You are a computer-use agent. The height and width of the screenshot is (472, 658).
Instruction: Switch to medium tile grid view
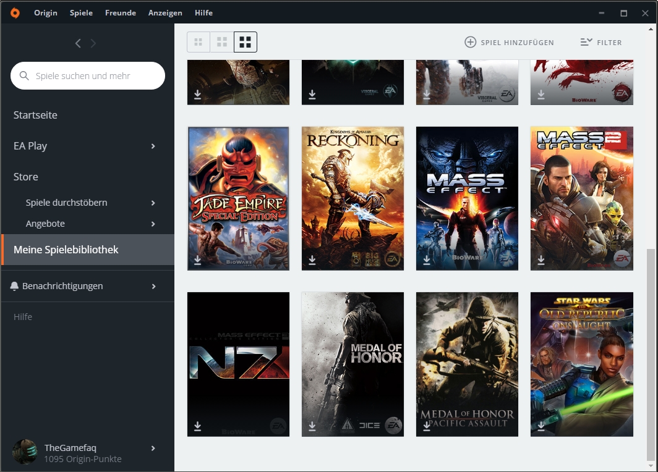coord(222,42)
